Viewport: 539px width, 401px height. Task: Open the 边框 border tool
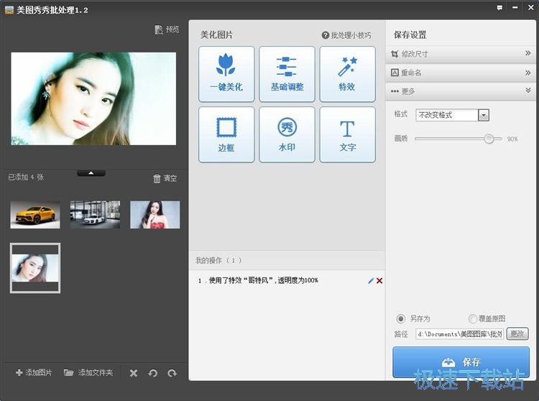[226, 134]
